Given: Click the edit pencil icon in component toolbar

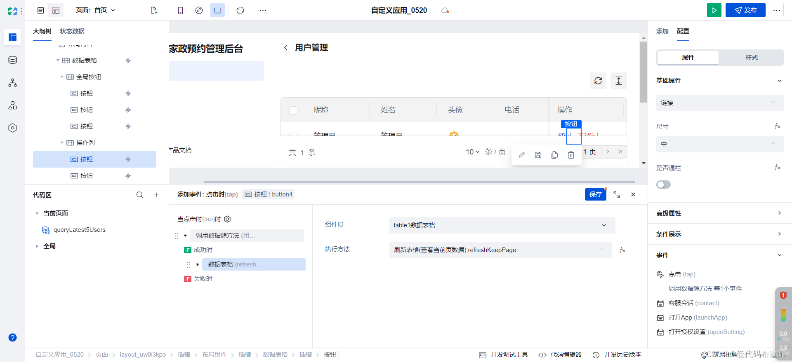Looking at the screenshot, I should 521,155.
